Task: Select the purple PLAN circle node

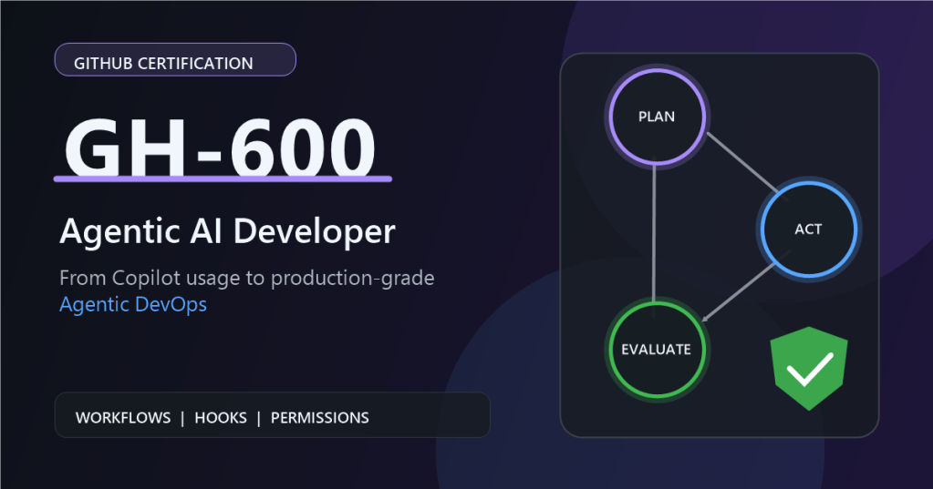Action: 657,117
